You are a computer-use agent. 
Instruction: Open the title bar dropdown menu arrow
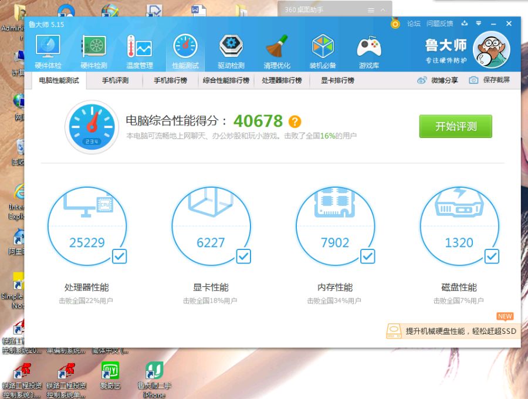[x=479, y=23]
